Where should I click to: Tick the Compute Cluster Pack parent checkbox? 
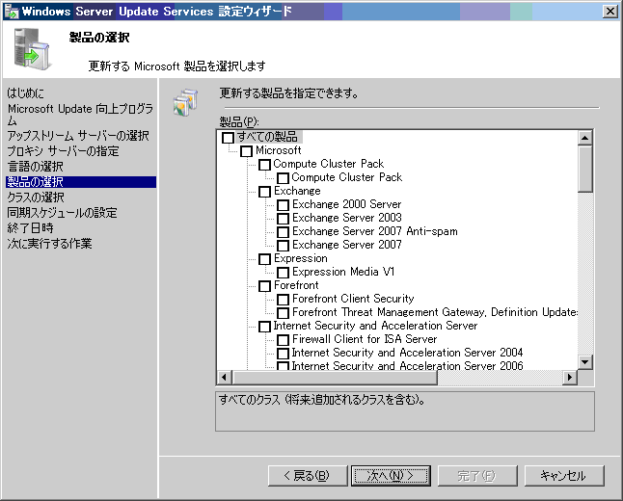(x=264, y=165)
